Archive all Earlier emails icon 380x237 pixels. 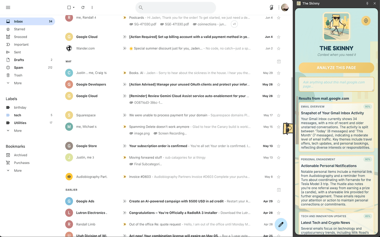click(x=279, y=190)
